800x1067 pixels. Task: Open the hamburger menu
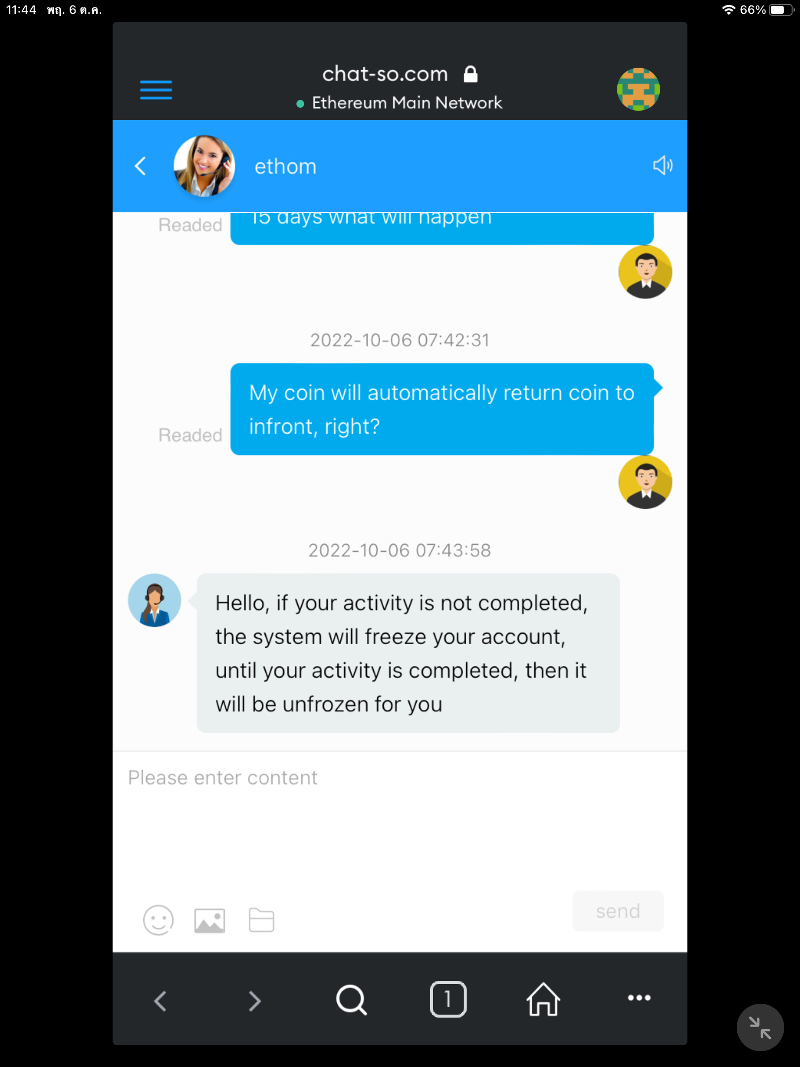(x=156, y=90)
